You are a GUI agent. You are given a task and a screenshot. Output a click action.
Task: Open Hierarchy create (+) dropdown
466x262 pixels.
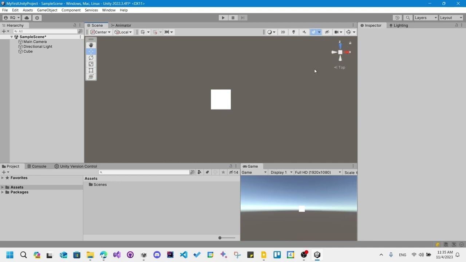coord(5,31)
